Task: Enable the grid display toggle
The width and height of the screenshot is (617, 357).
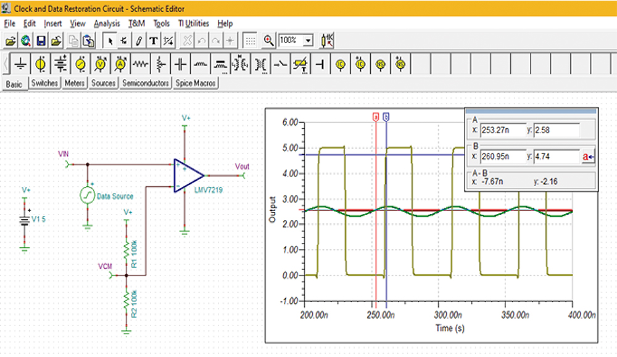Action: tap(250, 41)
